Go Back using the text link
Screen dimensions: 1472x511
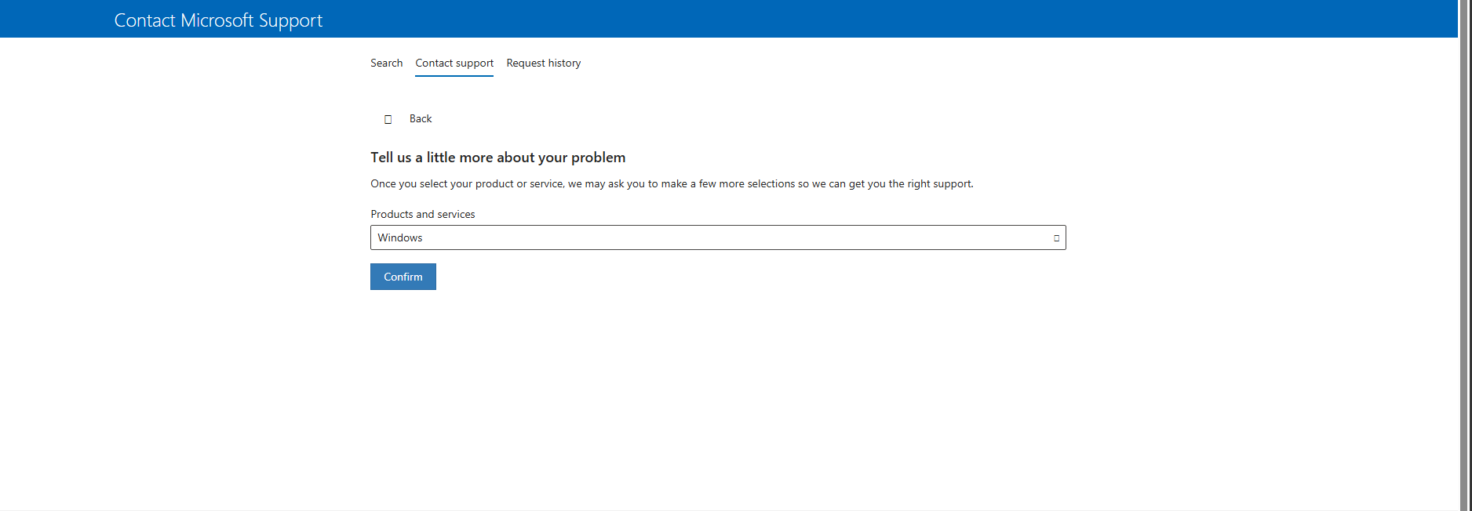click(x=421, y=118)
